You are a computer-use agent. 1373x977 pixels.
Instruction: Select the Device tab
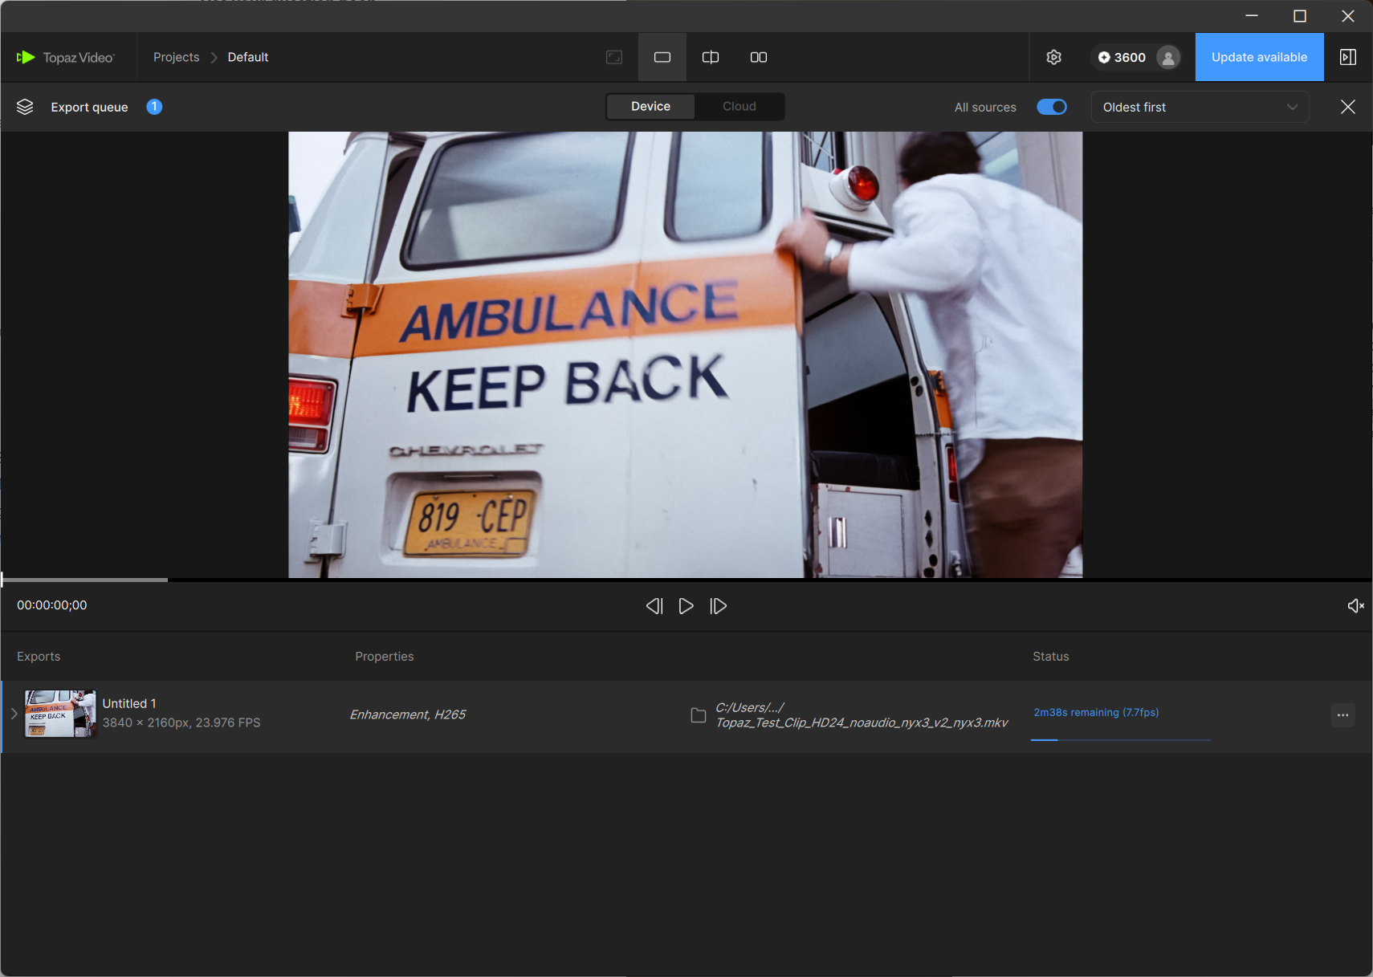(x=650, y=106)
